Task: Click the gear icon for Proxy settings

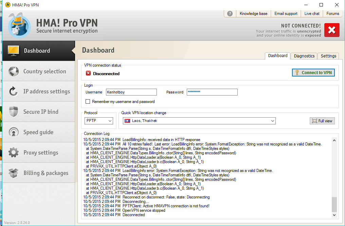Action: 14,153
